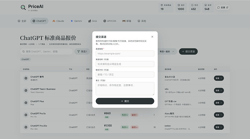The width and height of the screenshot is (250, 139).
Task: Open 查看 for the ChatGPT Pro 5x row
Action: pyautogui.click(x=219, y=115)
